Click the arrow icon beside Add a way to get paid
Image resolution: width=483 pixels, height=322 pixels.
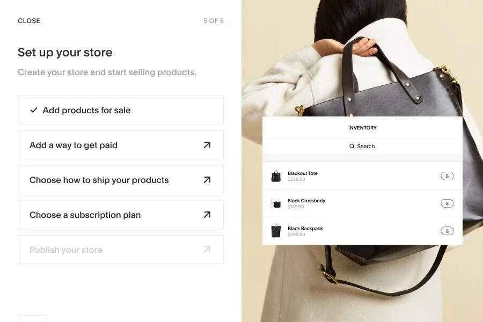[x=207, y=145]
